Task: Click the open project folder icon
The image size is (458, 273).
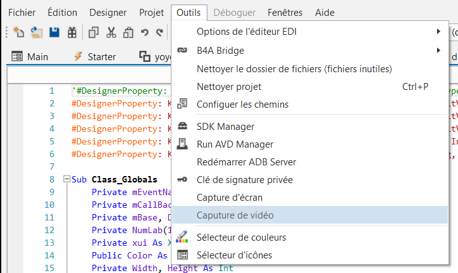Action: (37, 32)
